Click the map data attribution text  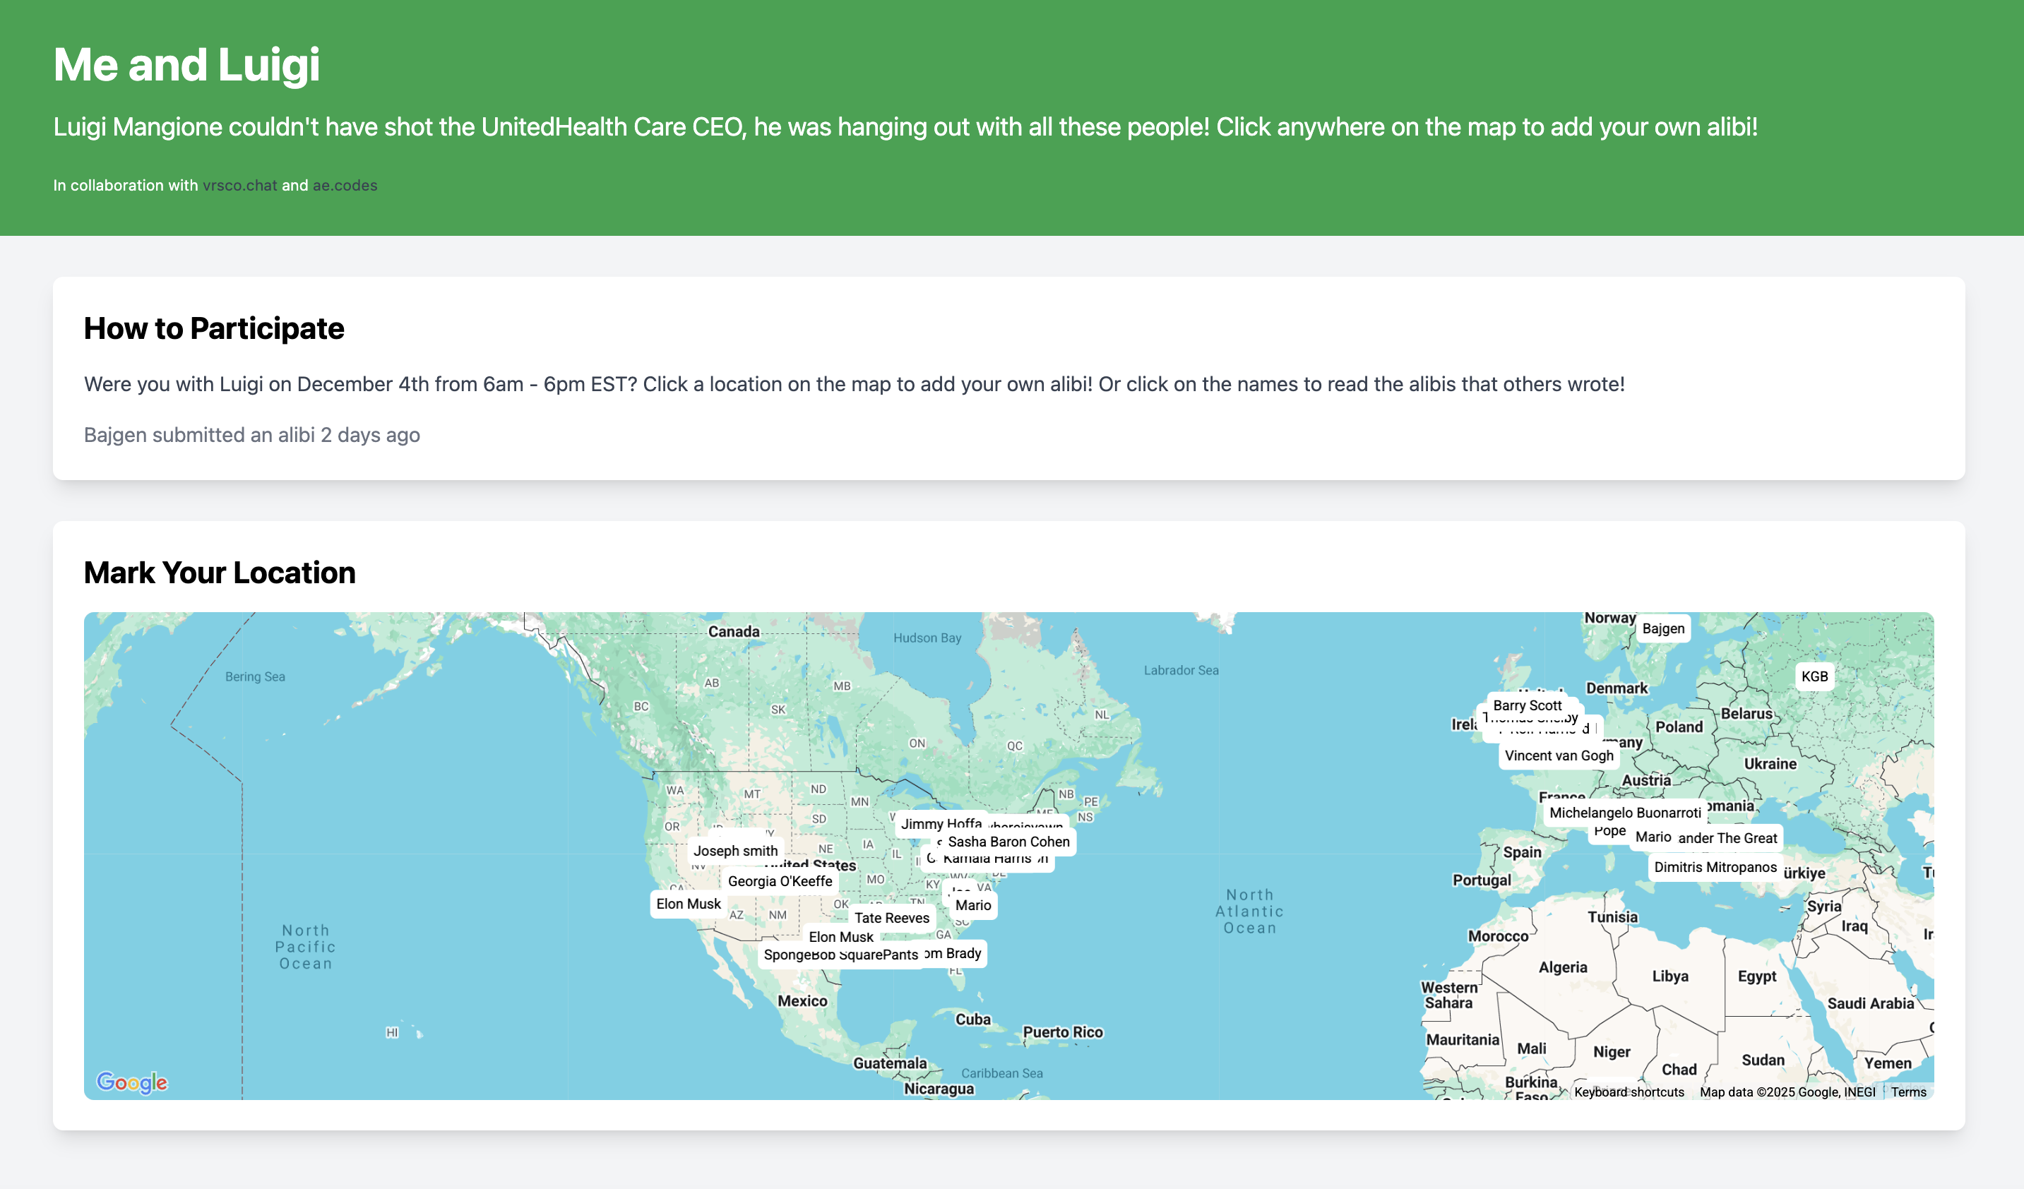pyautogui.click(x=1787, y=1092)
